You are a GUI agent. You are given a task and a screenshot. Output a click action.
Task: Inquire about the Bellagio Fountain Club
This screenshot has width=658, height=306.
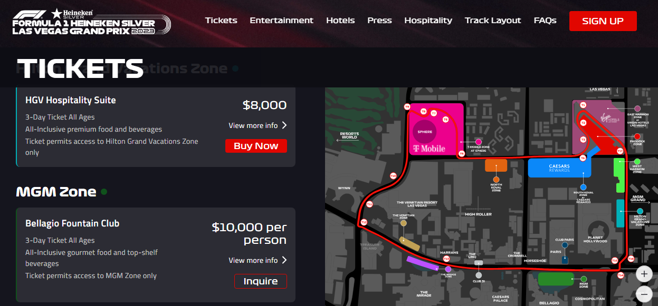pyautogui.click(x=261, y=281)
